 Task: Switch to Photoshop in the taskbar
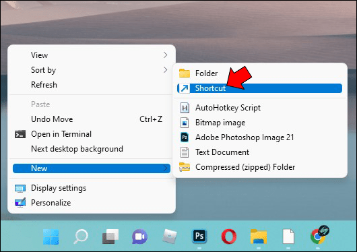coord(199,236)
